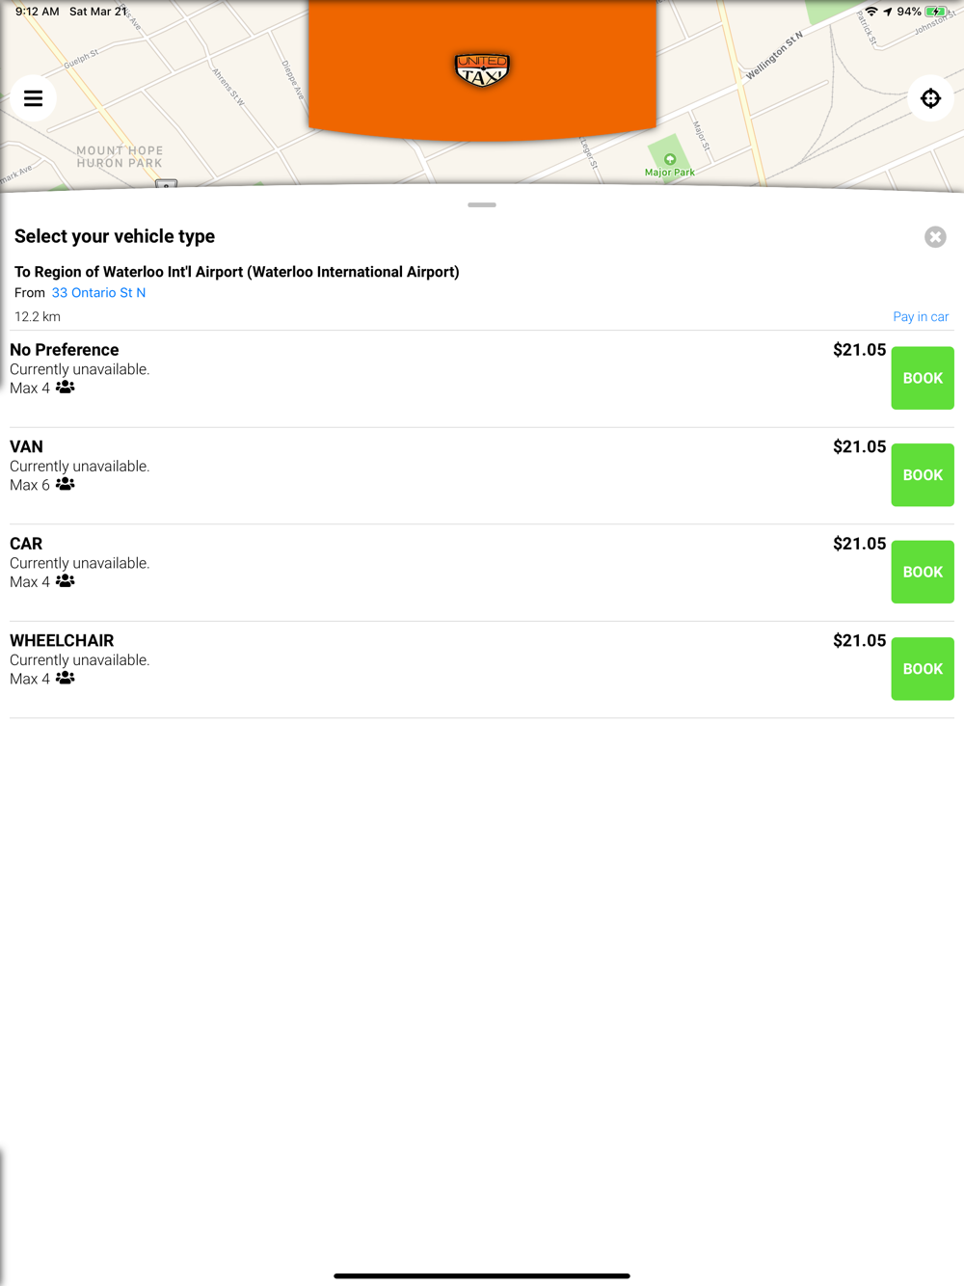The image size is (964, 1286).
Task: Tap the passengers icon under No Preference
Action: coord(66,388)
